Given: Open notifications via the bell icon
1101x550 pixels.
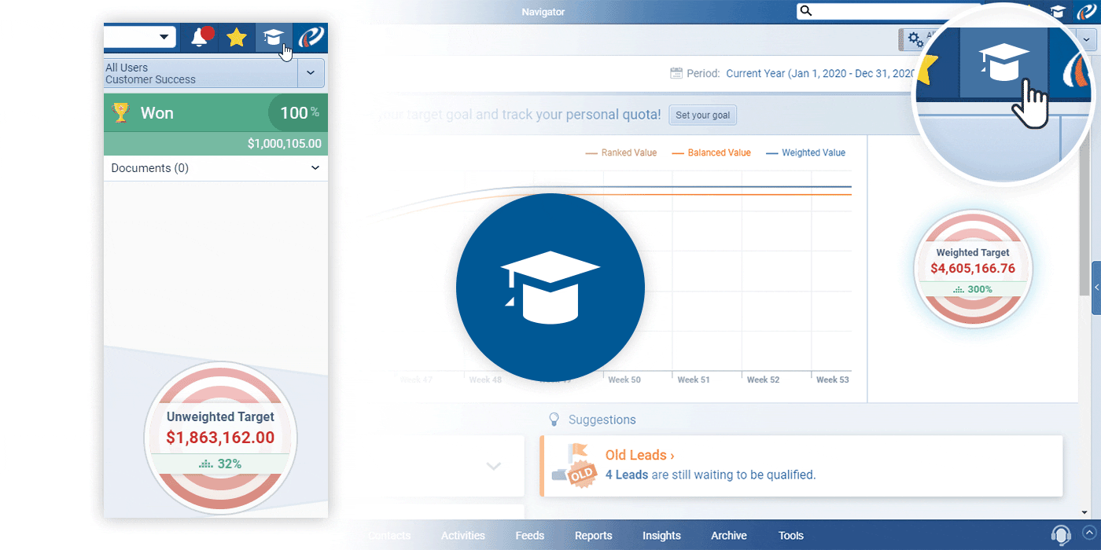Looking at the screenshot, I should pyautogui.click(x=200, y=37).
